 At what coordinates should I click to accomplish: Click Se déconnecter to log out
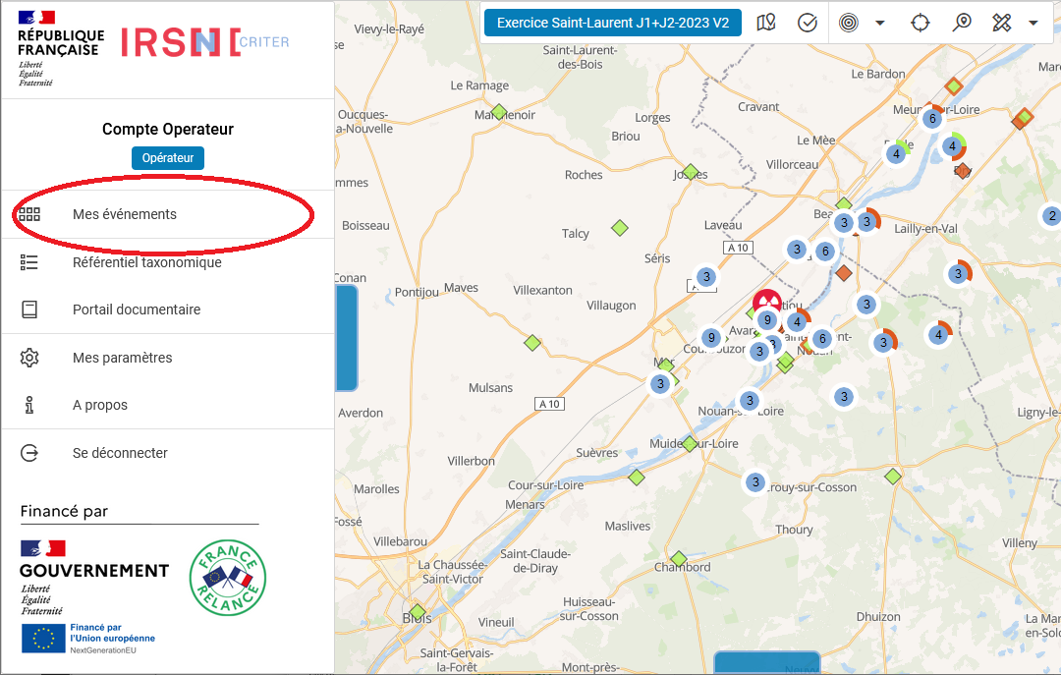click(x=120, y=453)
